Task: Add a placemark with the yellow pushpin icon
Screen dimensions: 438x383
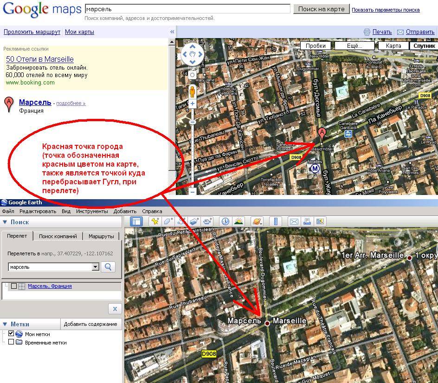Action: [x=155, y=221]
